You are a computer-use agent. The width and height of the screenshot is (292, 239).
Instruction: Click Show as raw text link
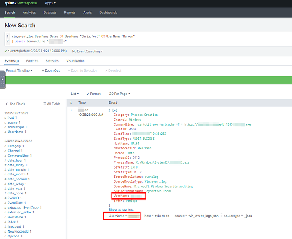point(121,209)
